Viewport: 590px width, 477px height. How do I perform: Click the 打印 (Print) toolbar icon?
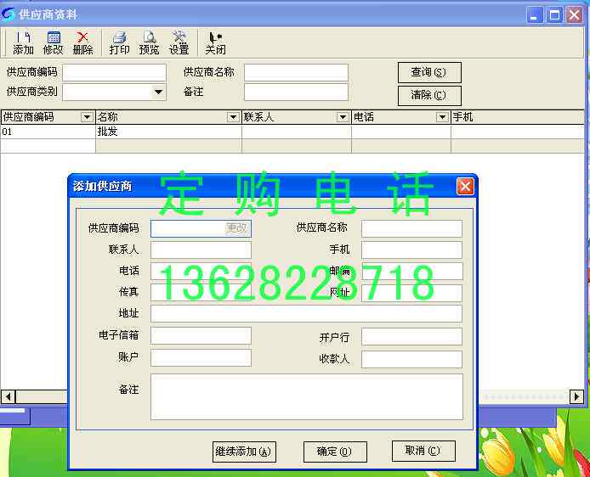(x=119, y=42)
